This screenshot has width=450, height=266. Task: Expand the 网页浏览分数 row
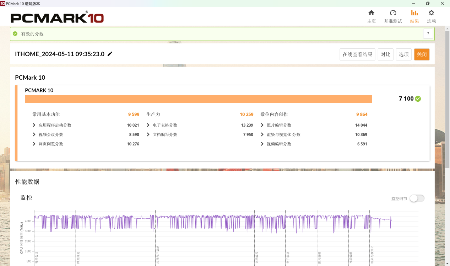[x=34, y=144]
